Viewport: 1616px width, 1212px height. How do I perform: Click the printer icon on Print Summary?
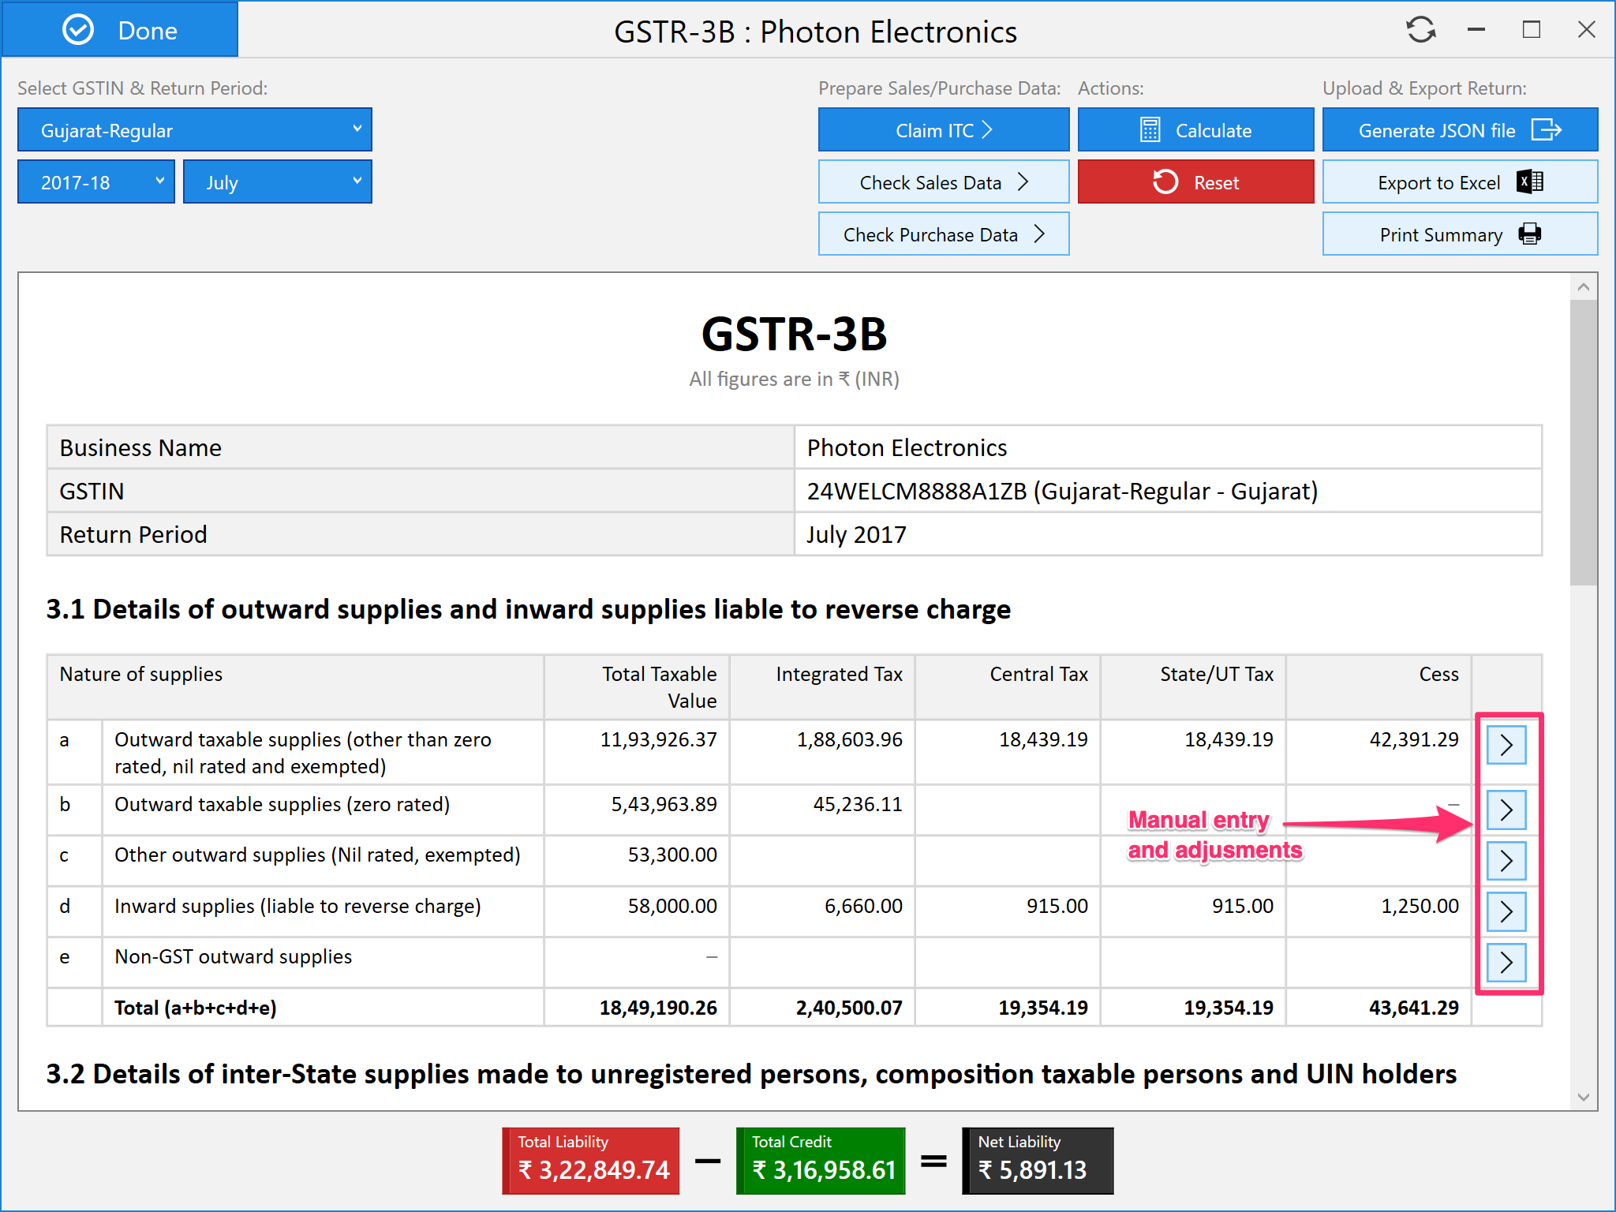pos(1530,234)
